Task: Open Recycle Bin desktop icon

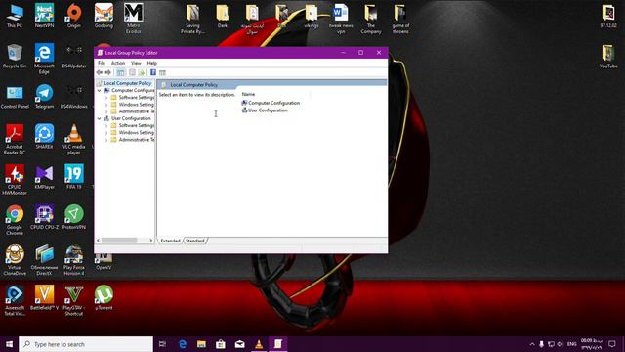Action: click(x=15, y=57)
